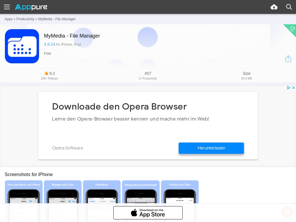Click the green verified shield badge
296x222 pixels.
pyautogui.click(x=292, y=29)
